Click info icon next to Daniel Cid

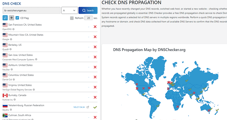14,80
